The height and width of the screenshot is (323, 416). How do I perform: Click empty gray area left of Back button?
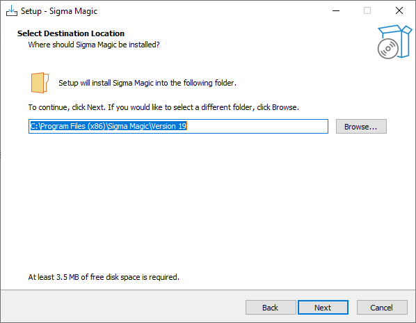pos(122,308)
